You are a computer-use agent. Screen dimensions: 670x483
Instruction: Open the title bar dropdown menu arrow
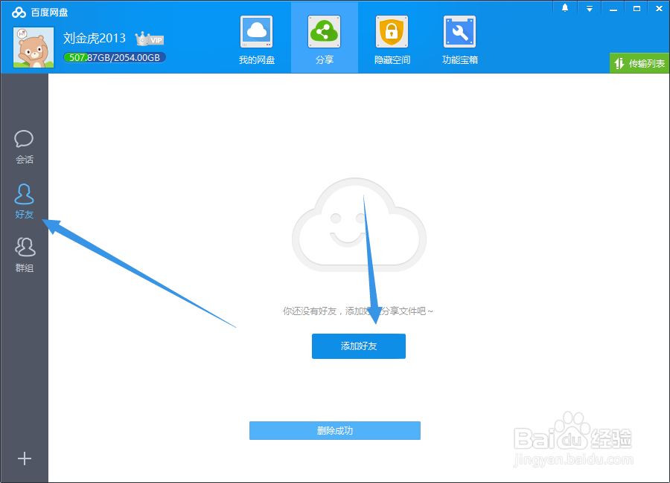click(590, 8)
